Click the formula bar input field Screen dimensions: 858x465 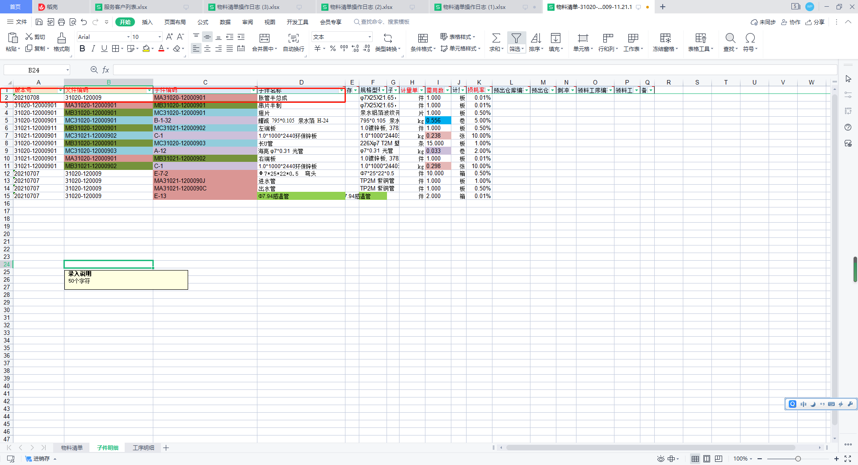tap(475, 70)
